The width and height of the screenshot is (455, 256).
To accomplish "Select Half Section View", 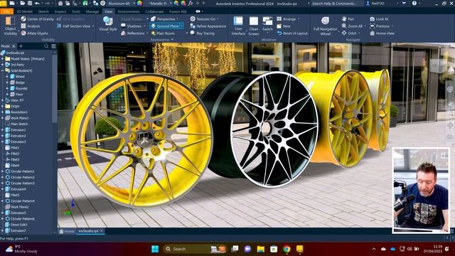I will 74,26.
